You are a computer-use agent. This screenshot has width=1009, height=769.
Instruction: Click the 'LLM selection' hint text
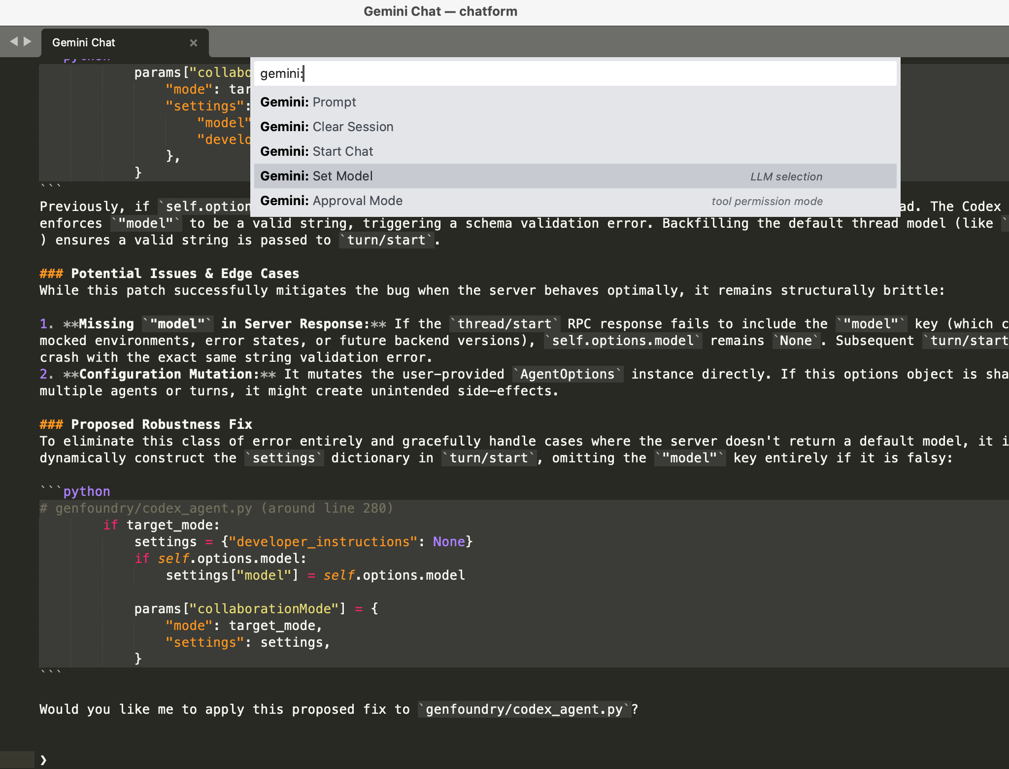tap(786, 176)
